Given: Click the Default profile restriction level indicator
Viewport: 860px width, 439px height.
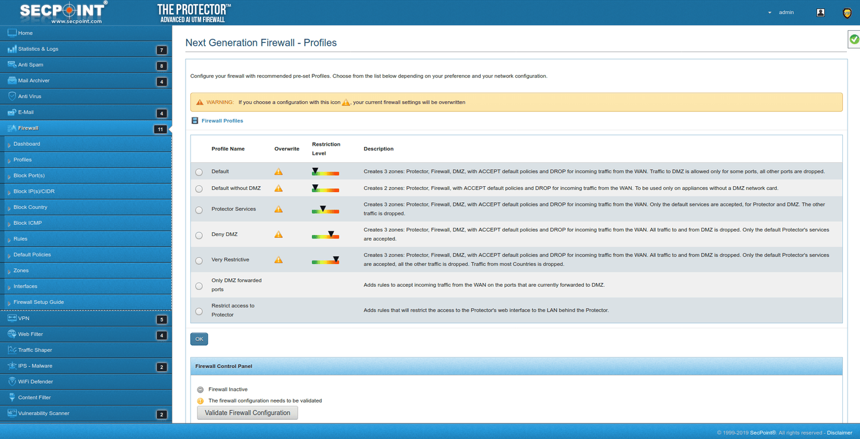Looking at the screenshot, I should click(324, 171).
